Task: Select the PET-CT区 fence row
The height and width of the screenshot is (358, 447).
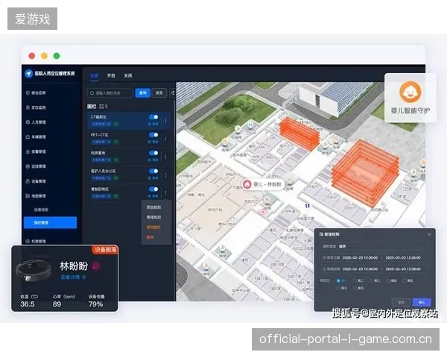Action: (129, 139)
